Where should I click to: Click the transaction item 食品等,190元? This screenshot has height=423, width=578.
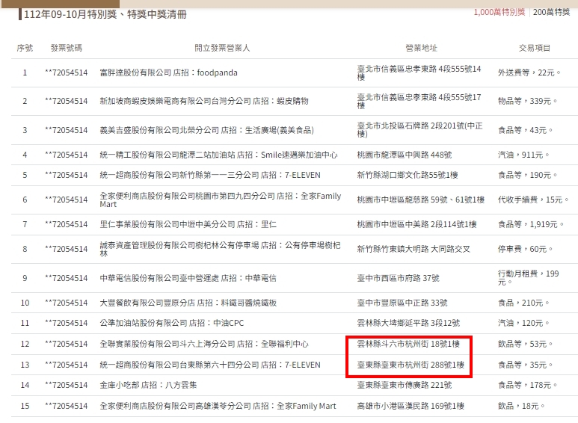527,175
